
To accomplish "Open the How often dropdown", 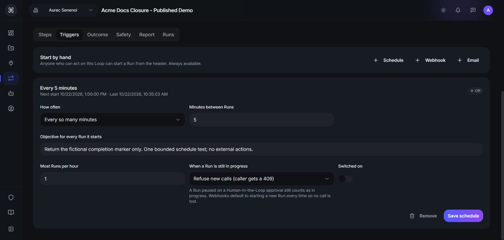I will [x=113, y=120].
